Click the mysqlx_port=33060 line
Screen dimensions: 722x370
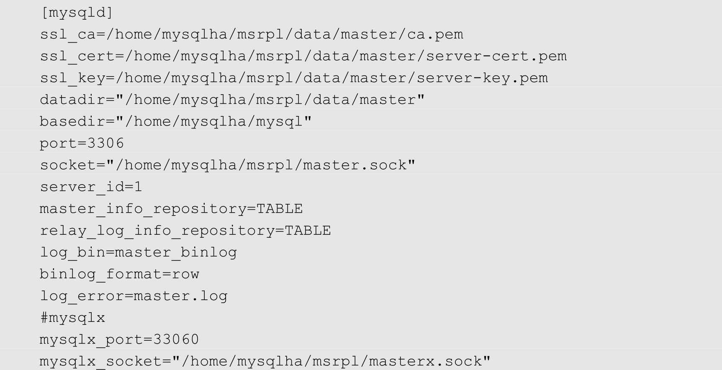[x=120, y=339]
